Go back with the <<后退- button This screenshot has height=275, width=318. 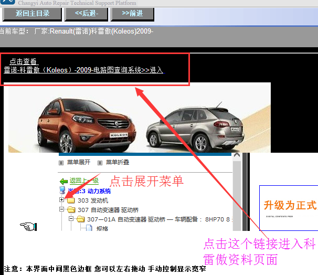[86, 14]
